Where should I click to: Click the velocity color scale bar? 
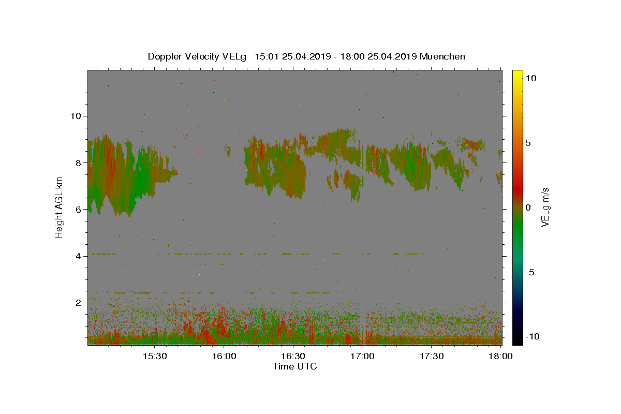click(x=517, y=208)
